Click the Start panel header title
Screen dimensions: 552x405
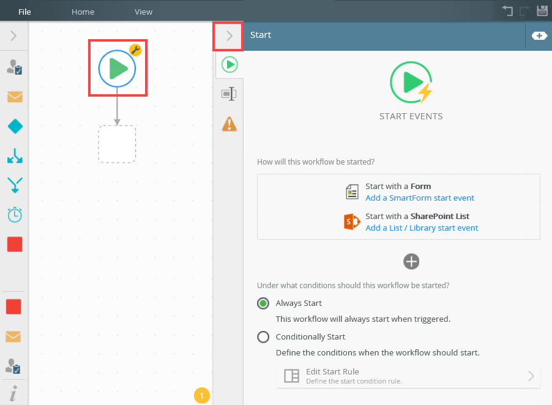coord(261,35)
